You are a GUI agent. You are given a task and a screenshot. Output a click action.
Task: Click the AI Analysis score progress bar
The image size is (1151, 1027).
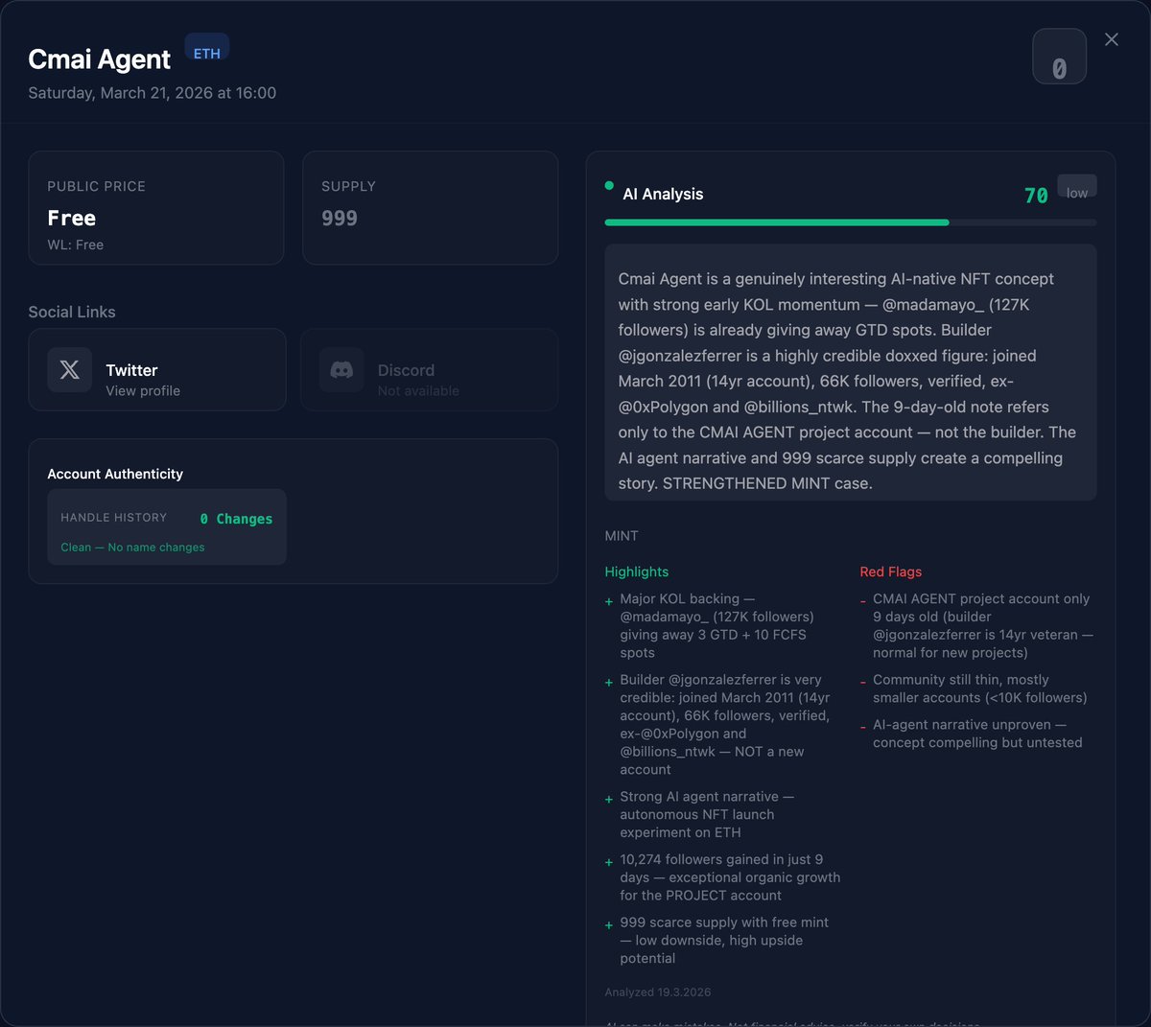pyautogui.click(x=851, y=222)
